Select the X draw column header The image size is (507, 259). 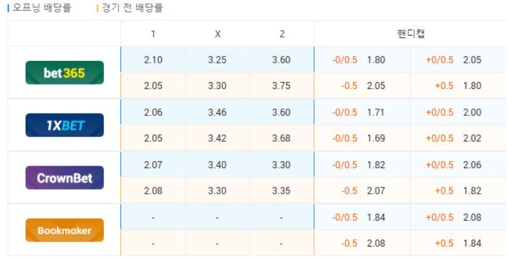(217, 34)
